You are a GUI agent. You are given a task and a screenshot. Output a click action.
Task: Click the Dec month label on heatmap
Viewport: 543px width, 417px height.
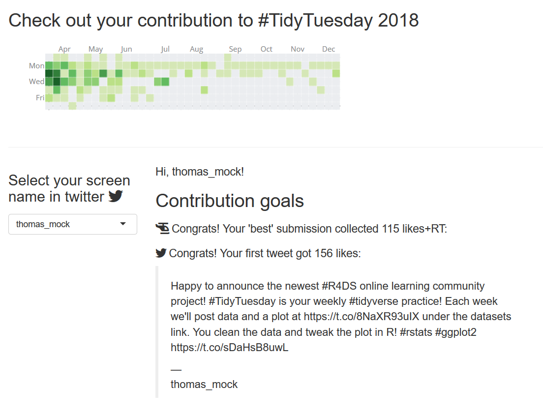[329, 49]
